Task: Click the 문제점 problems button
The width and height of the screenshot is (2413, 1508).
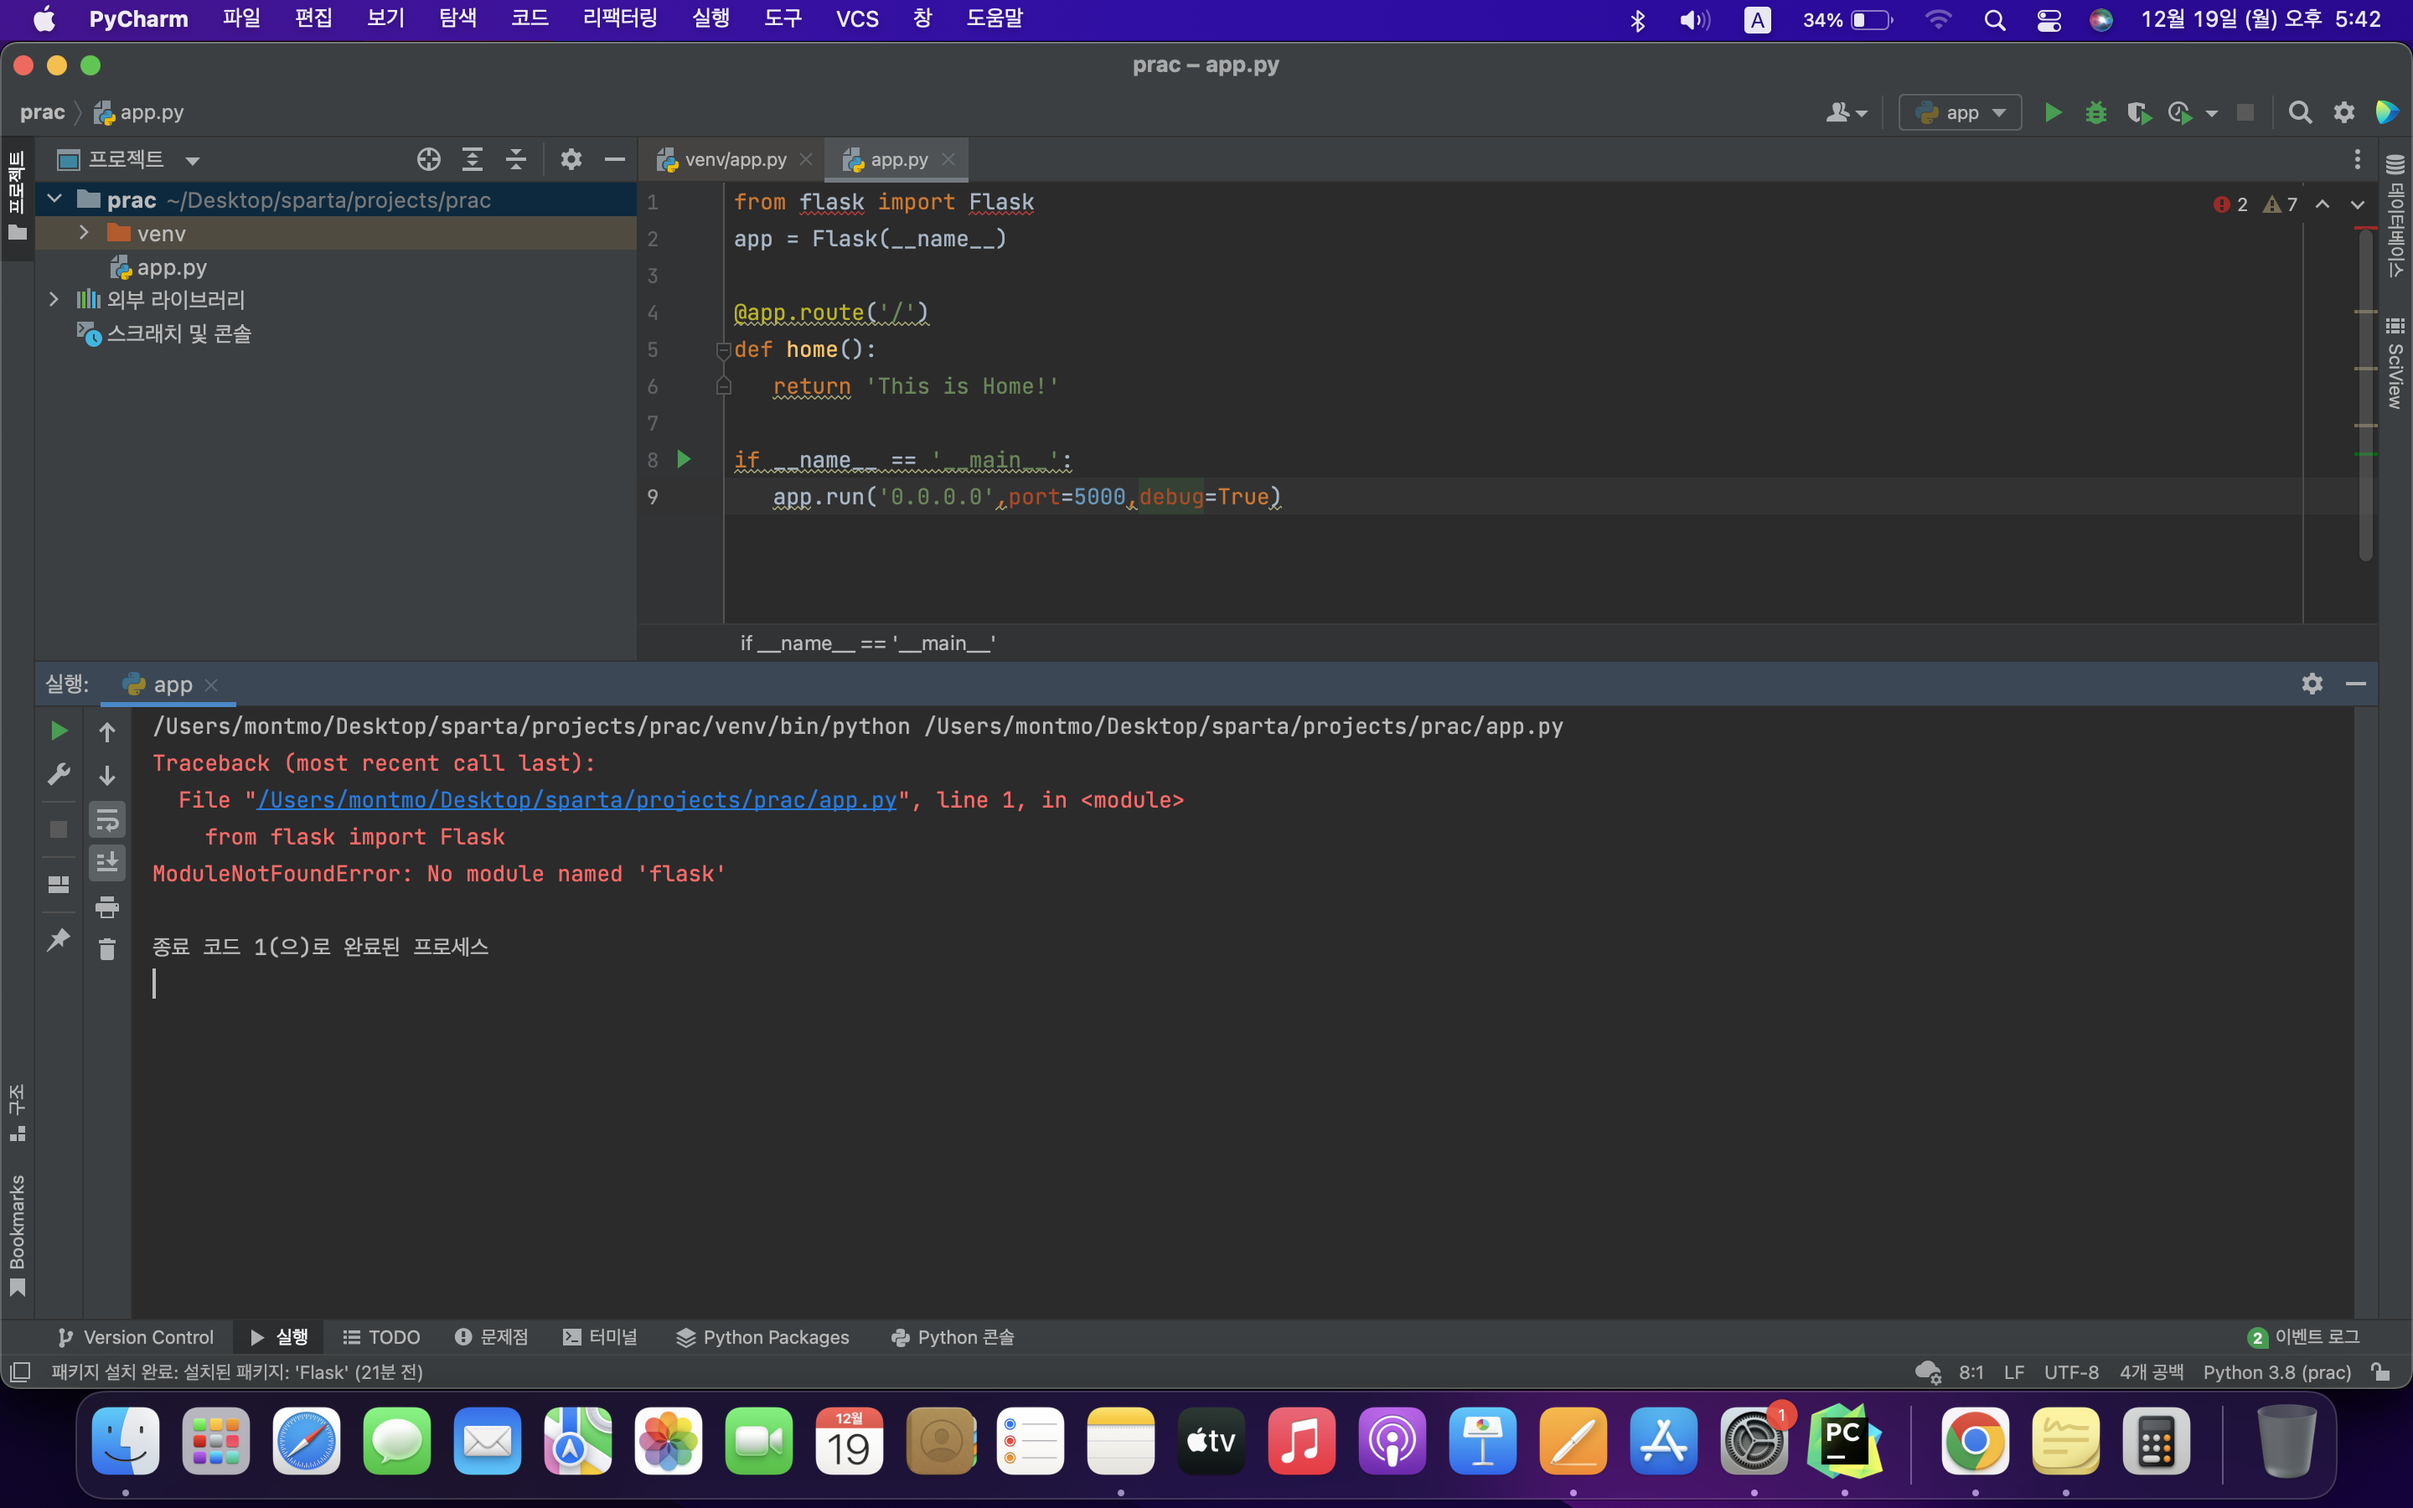Action: tap(492, 1336)
